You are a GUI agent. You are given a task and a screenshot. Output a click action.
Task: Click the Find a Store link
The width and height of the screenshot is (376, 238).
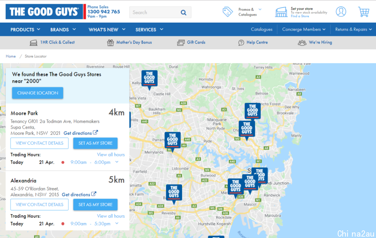pyautogui.click(x=300, y=16)
